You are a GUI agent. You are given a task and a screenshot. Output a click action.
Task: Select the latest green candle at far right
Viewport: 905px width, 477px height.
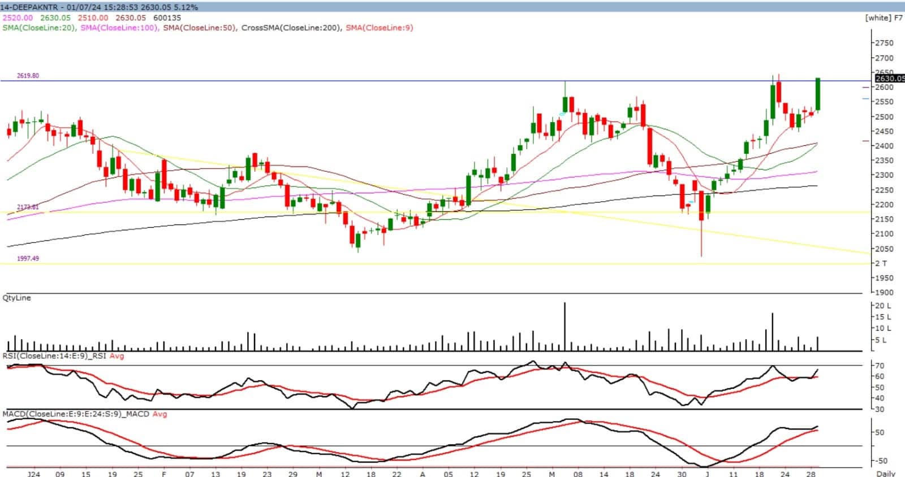click(817, 94)
